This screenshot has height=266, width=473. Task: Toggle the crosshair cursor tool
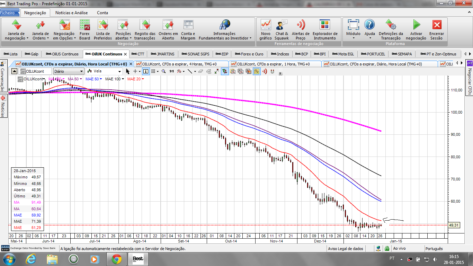(x=135, y=71)
